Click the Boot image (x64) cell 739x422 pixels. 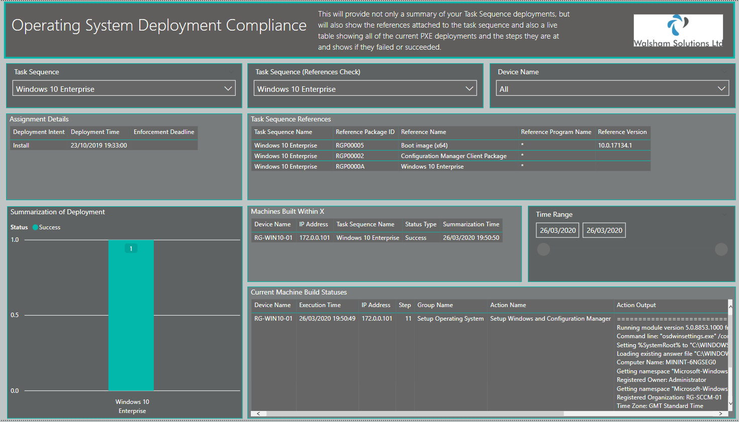tap(424, 146)
